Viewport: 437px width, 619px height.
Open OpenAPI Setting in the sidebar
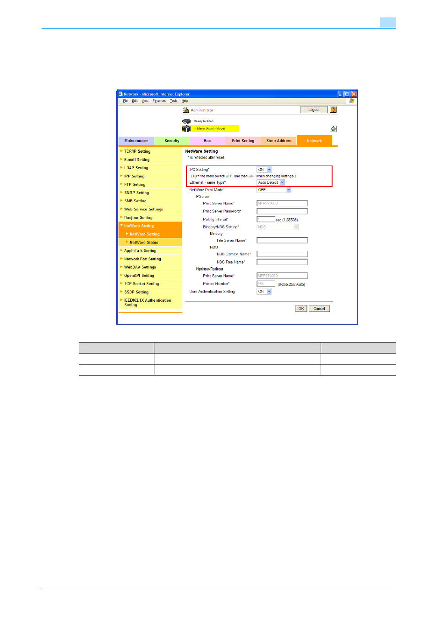pos(150,275)
